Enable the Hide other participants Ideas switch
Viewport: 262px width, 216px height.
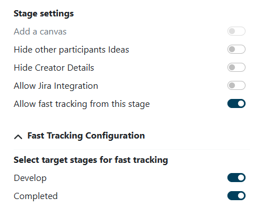coord(236,49)
